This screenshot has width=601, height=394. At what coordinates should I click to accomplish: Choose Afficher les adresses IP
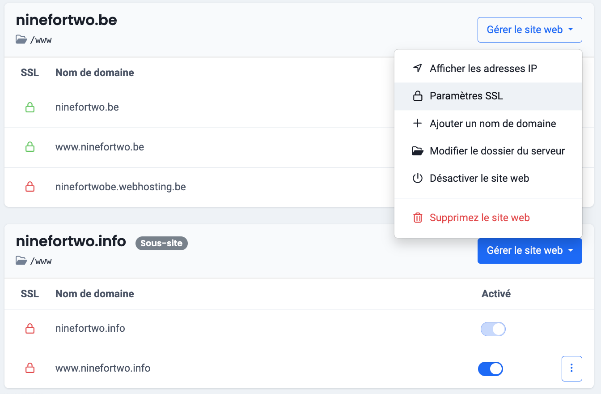(x=483, y=69)
